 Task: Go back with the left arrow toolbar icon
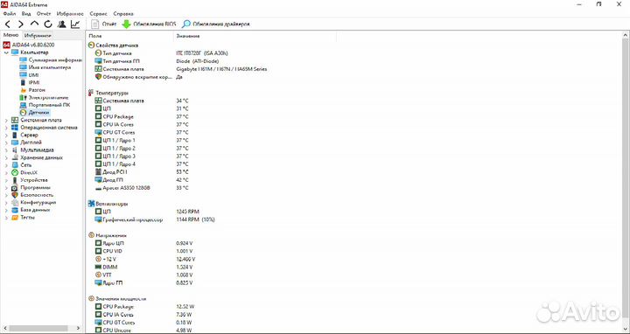(x=8, y=24)
